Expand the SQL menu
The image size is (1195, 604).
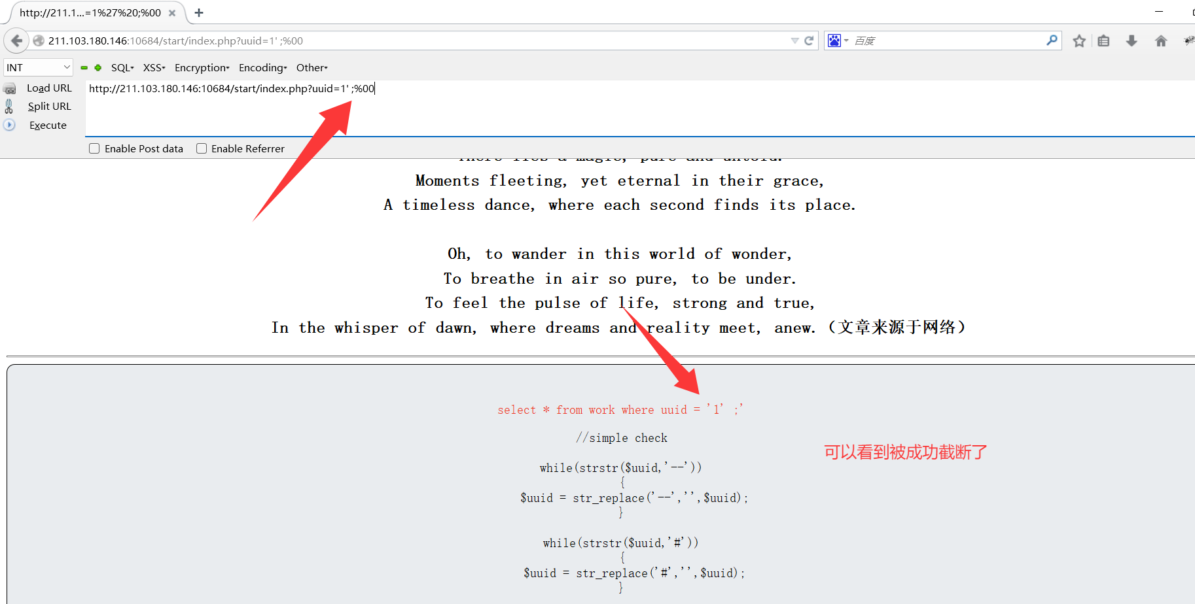tap(122, 68)
